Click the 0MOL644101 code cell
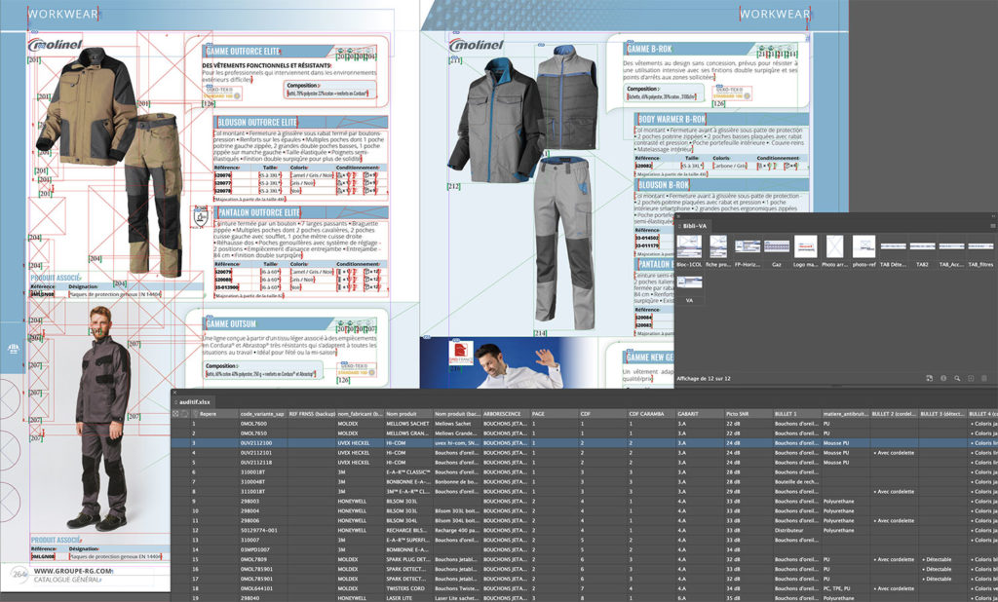The image size is (998, 602). (262, 588)
